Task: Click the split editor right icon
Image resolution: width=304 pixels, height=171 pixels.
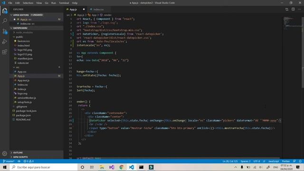Action: coord(293,9)
